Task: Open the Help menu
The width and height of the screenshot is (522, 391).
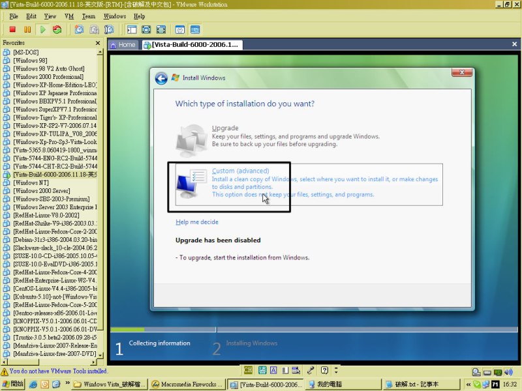Action: [x=139, y=16]
